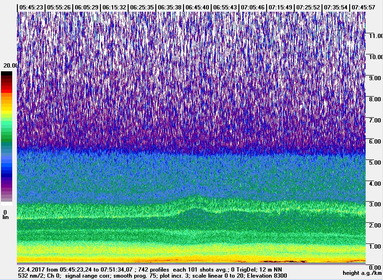Click the 7.00 height axis label

375,120
